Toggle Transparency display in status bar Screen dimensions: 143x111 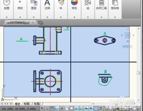[96, 108]
